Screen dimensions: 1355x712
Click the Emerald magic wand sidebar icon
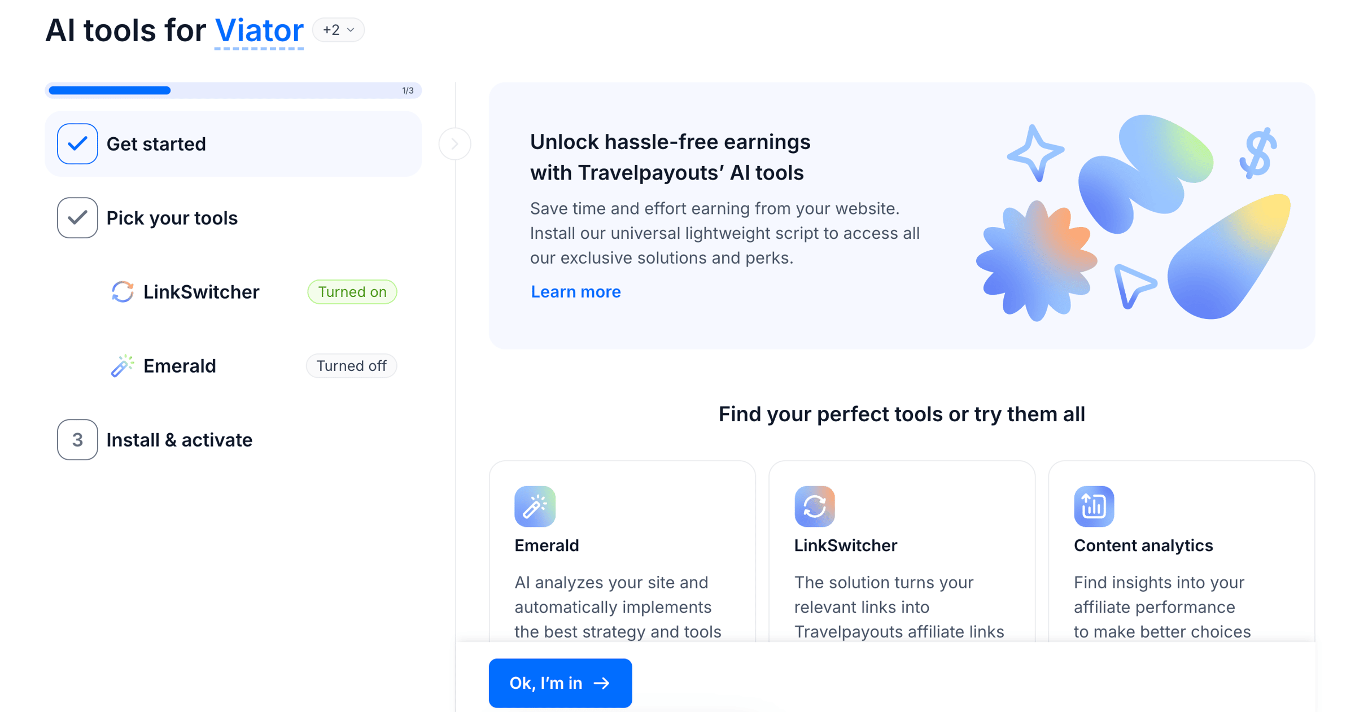click(122, 366)
